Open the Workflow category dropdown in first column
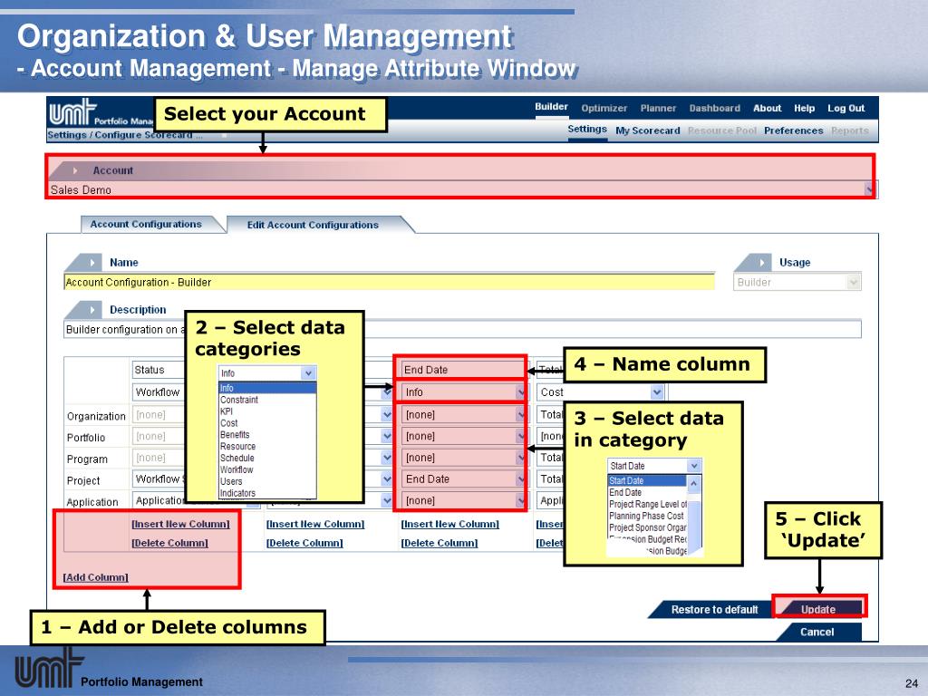The image size is (928, 696). (159, 391)
